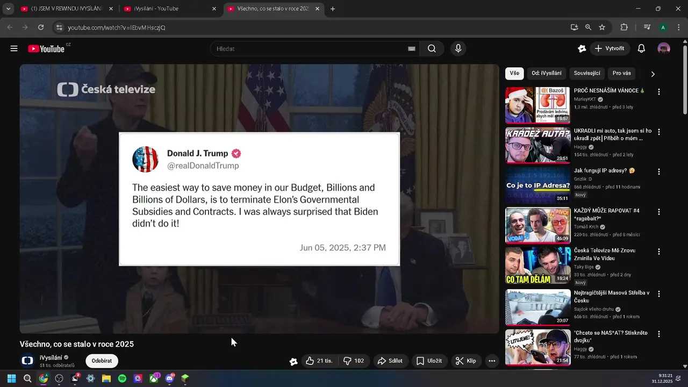Open the browser extensions puzzle icon
This screenshot has height=387, width=688.
pyautogui.click(x=624, y=27)
